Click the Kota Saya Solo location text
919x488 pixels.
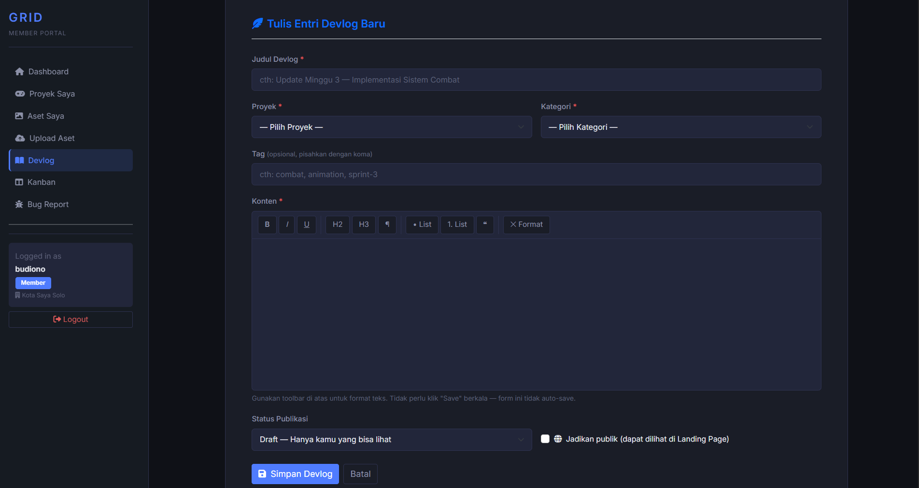[43, 295]
